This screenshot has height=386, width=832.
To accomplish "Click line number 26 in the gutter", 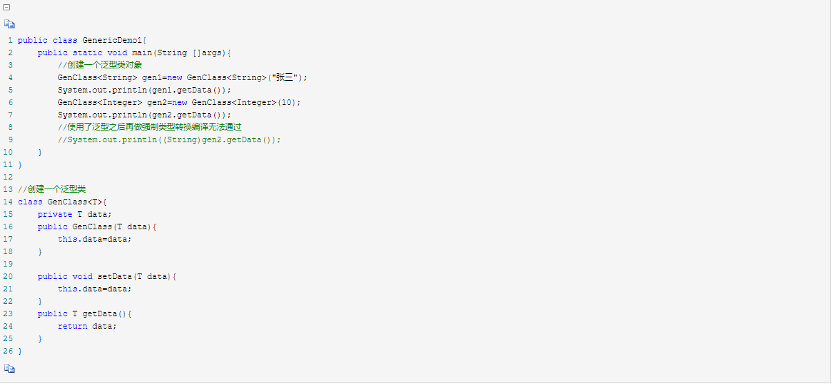I will tap(8, 351).
